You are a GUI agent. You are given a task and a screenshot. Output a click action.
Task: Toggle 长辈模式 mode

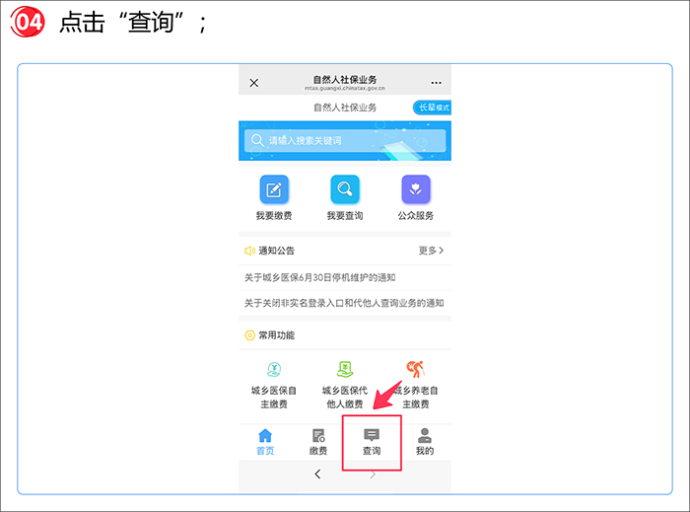[x=432, y=108]
